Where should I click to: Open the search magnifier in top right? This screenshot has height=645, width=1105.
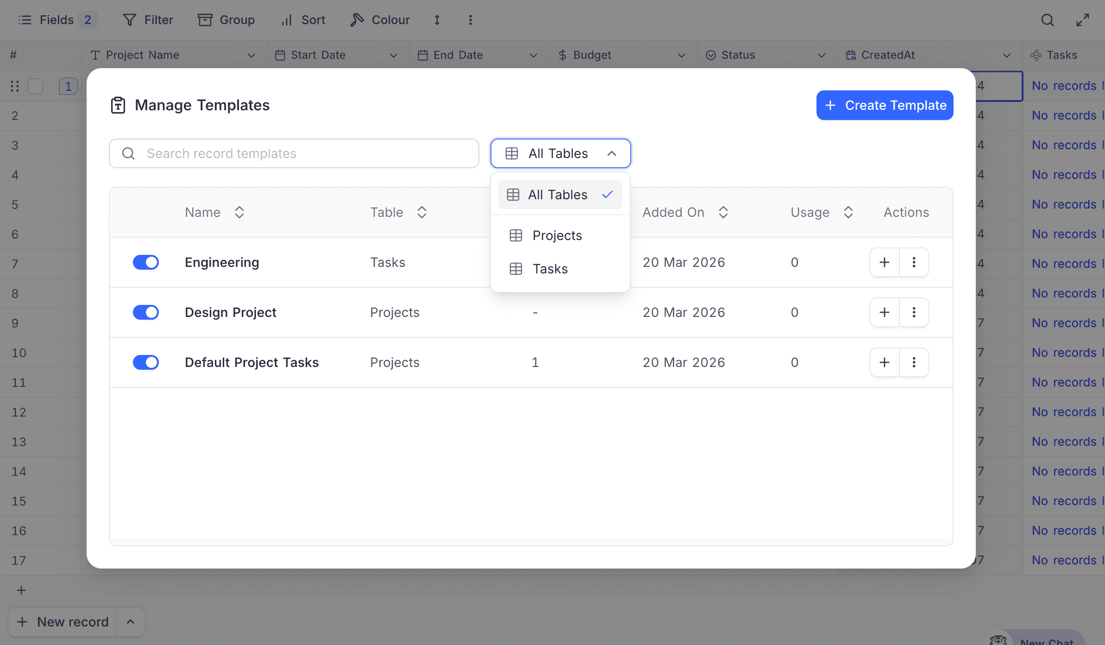1048,20
